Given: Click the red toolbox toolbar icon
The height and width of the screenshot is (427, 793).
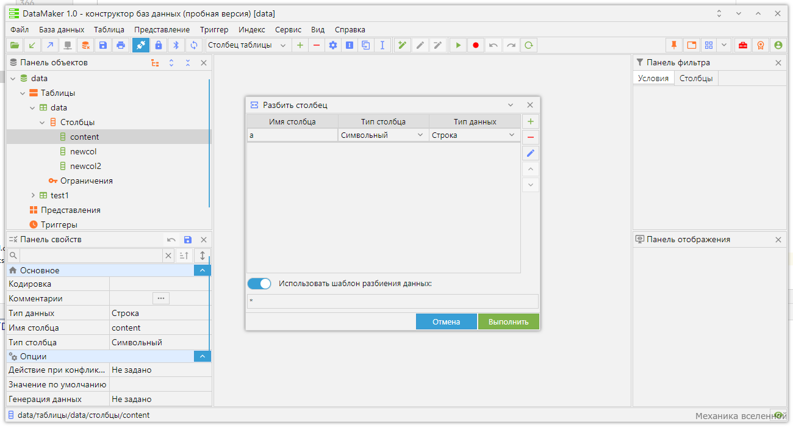Looking at the screenshot, I should [743, 45].
